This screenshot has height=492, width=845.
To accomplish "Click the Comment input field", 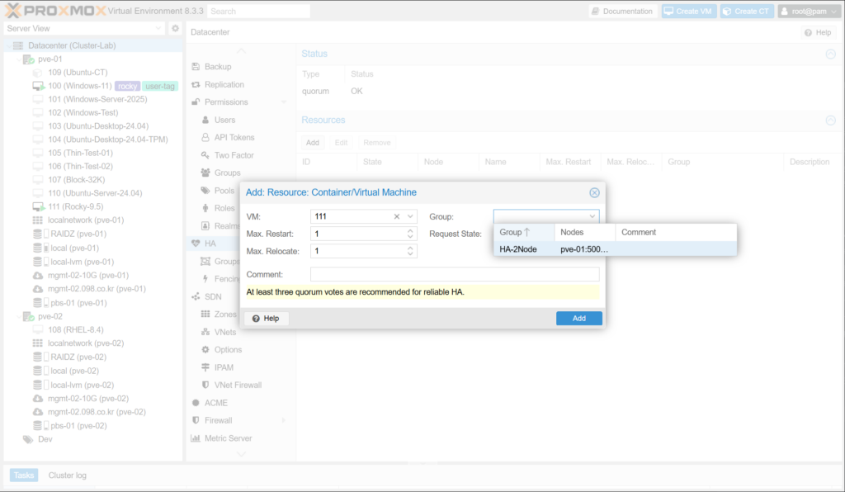I will click(x=455, y=274).
